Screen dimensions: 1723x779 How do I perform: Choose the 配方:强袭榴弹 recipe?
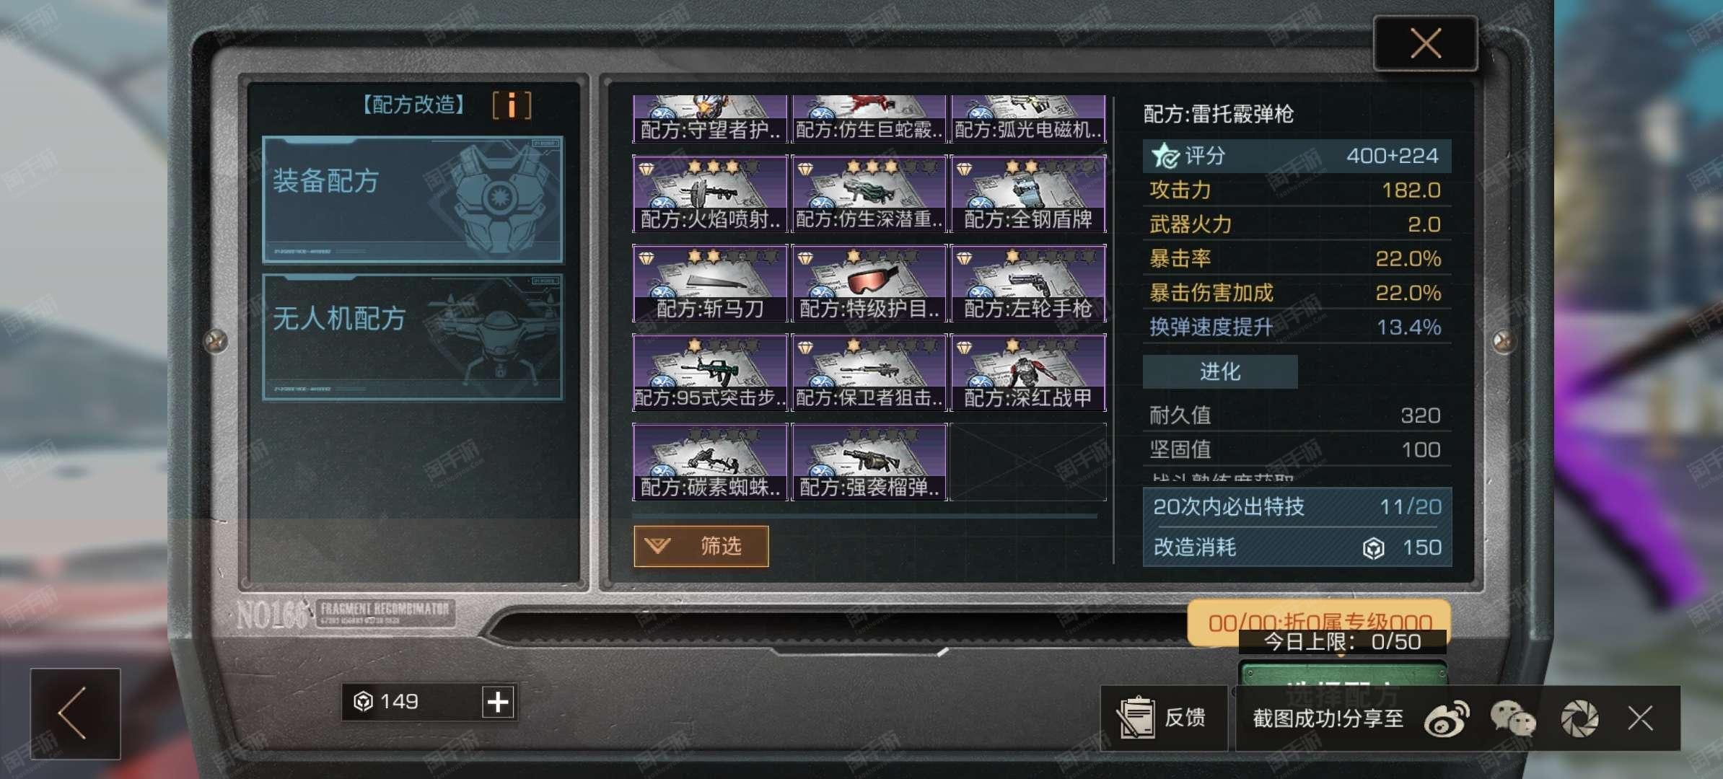pos(869,462)
